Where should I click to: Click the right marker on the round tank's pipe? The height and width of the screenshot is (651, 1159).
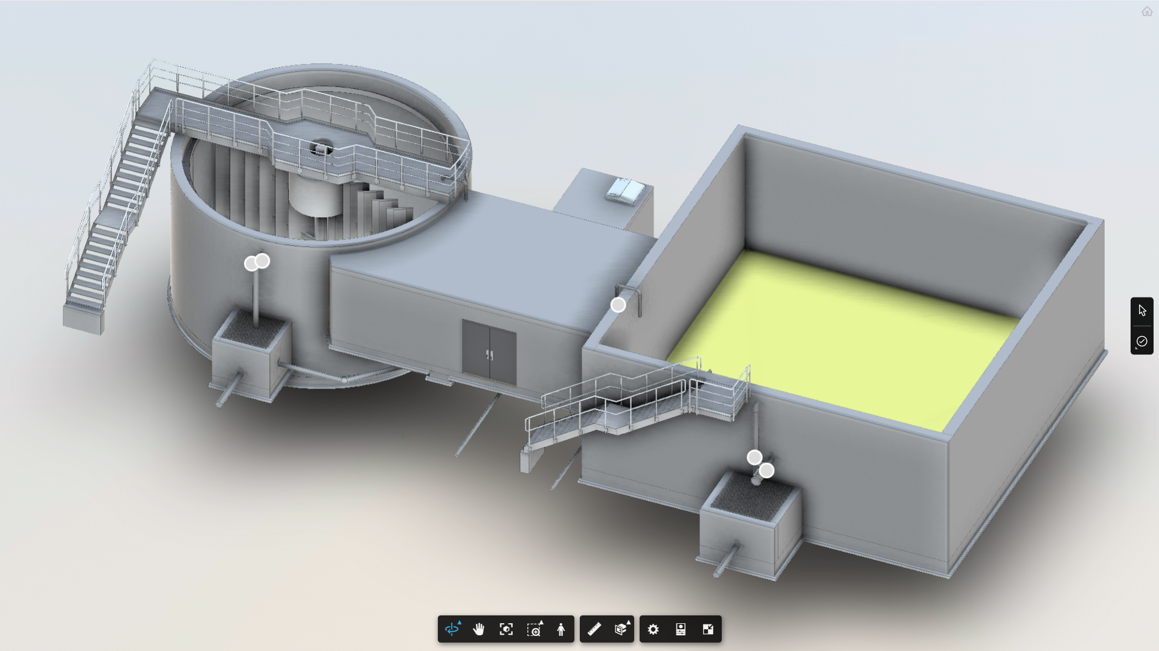[263, 261]
